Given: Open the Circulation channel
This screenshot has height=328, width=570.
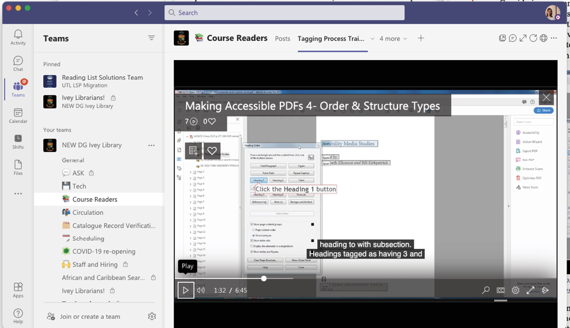Looking at the screenshot, I should coord(82,213).
